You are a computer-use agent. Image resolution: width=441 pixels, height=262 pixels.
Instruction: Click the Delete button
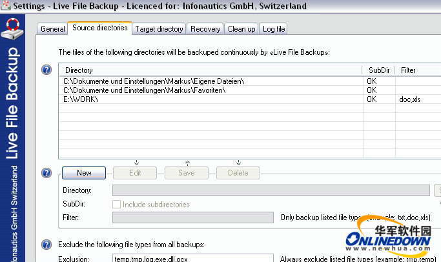(238, 173)
